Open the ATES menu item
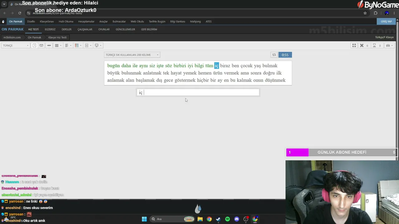Image resolution: width=399 pixels, height=224 pixels. pos(209,21)
